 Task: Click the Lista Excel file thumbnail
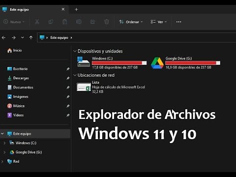(x=84, y=87)
